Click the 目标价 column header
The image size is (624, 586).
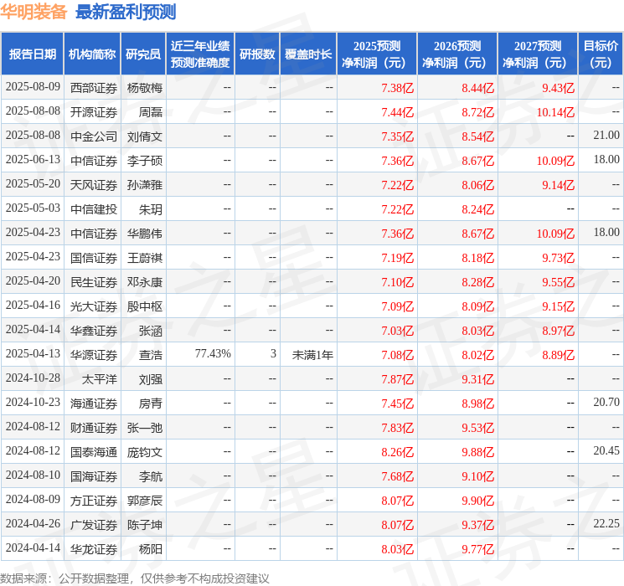[x=600, y=54]
